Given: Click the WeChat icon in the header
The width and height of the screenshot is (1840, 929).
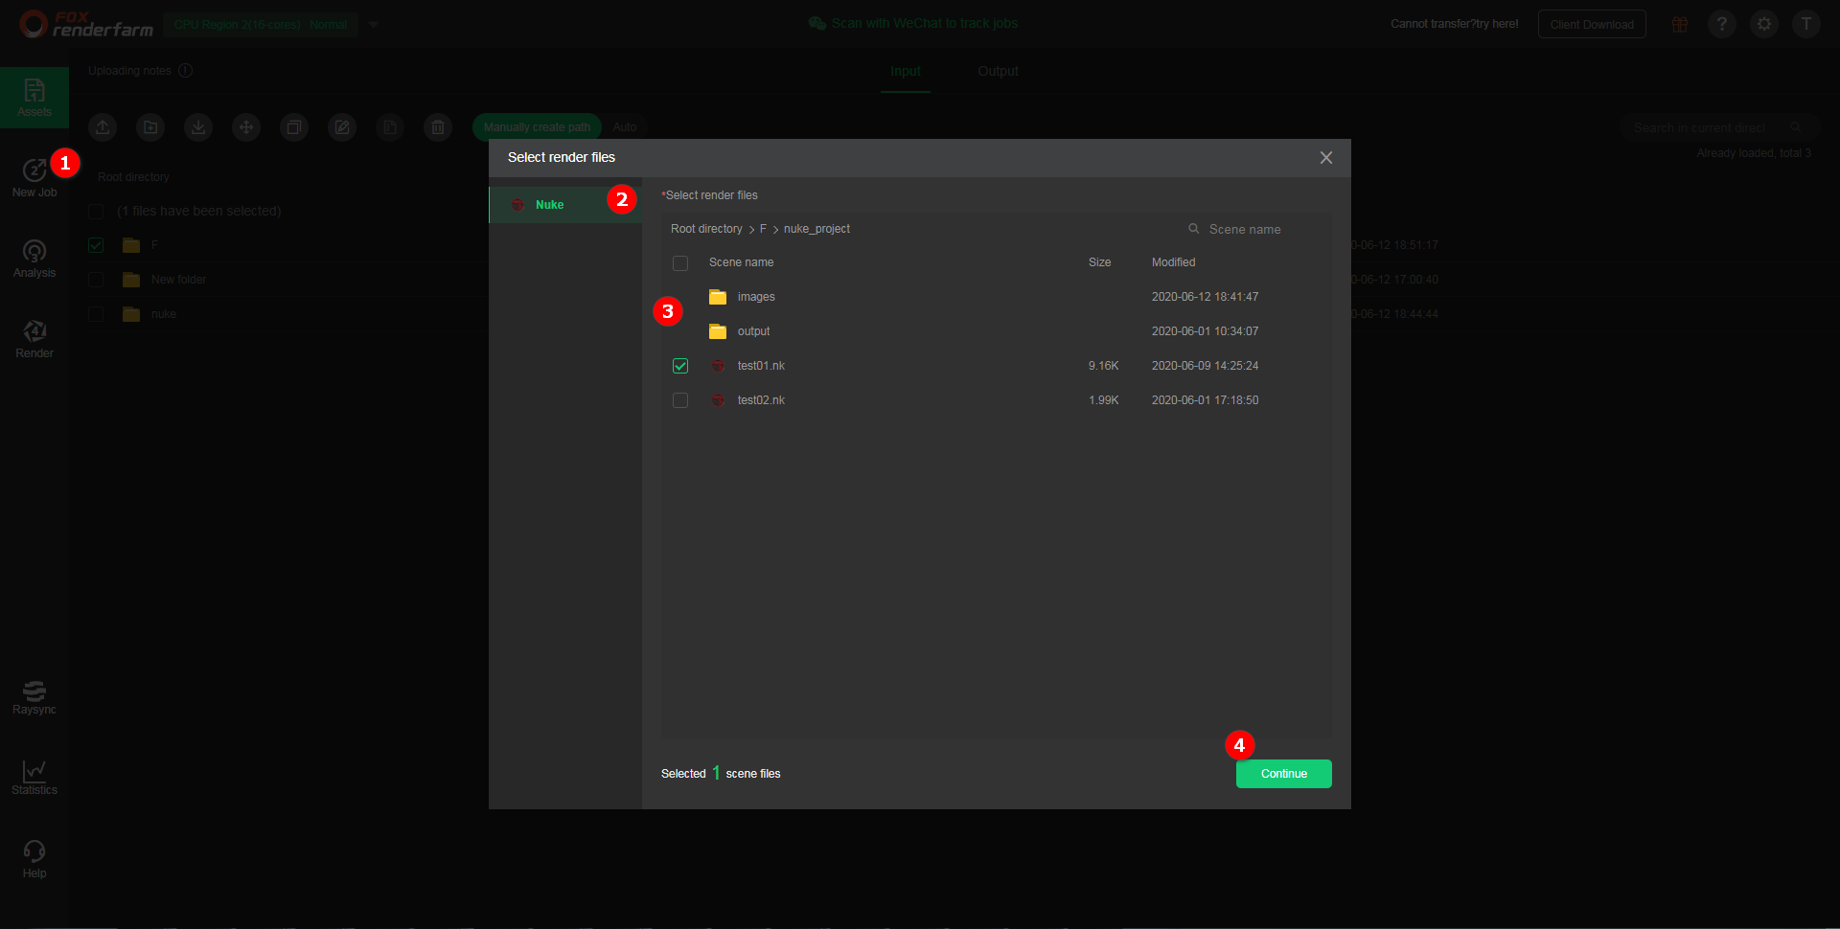Looking at the screenshot, I should [x=816, y=23].
